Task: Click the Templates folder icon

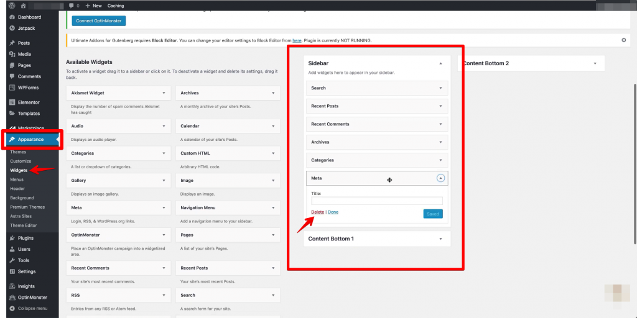Action: coord(12,114)
